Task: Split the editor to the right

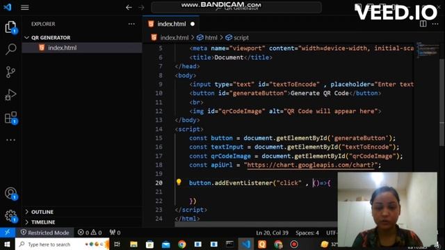Action: 423,24
